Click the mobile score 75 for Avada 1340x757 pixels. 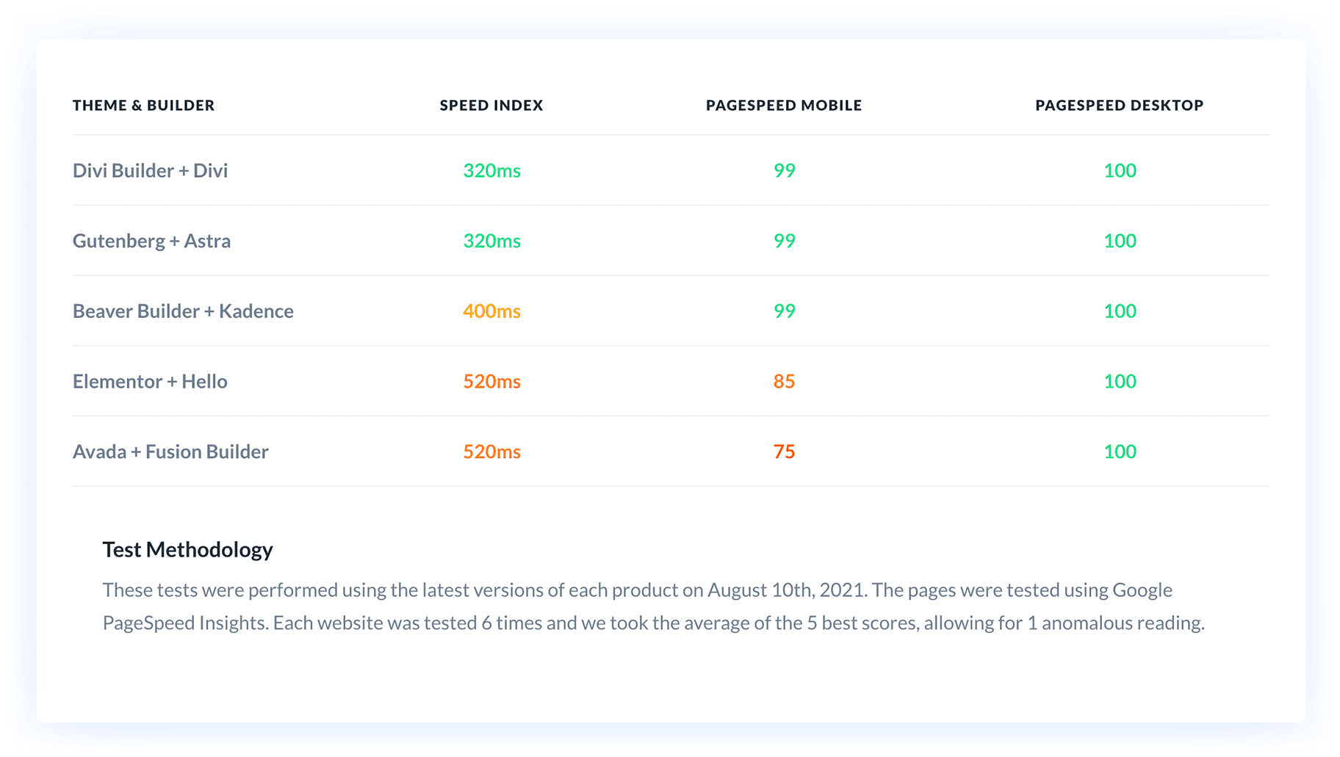point(784,452)
